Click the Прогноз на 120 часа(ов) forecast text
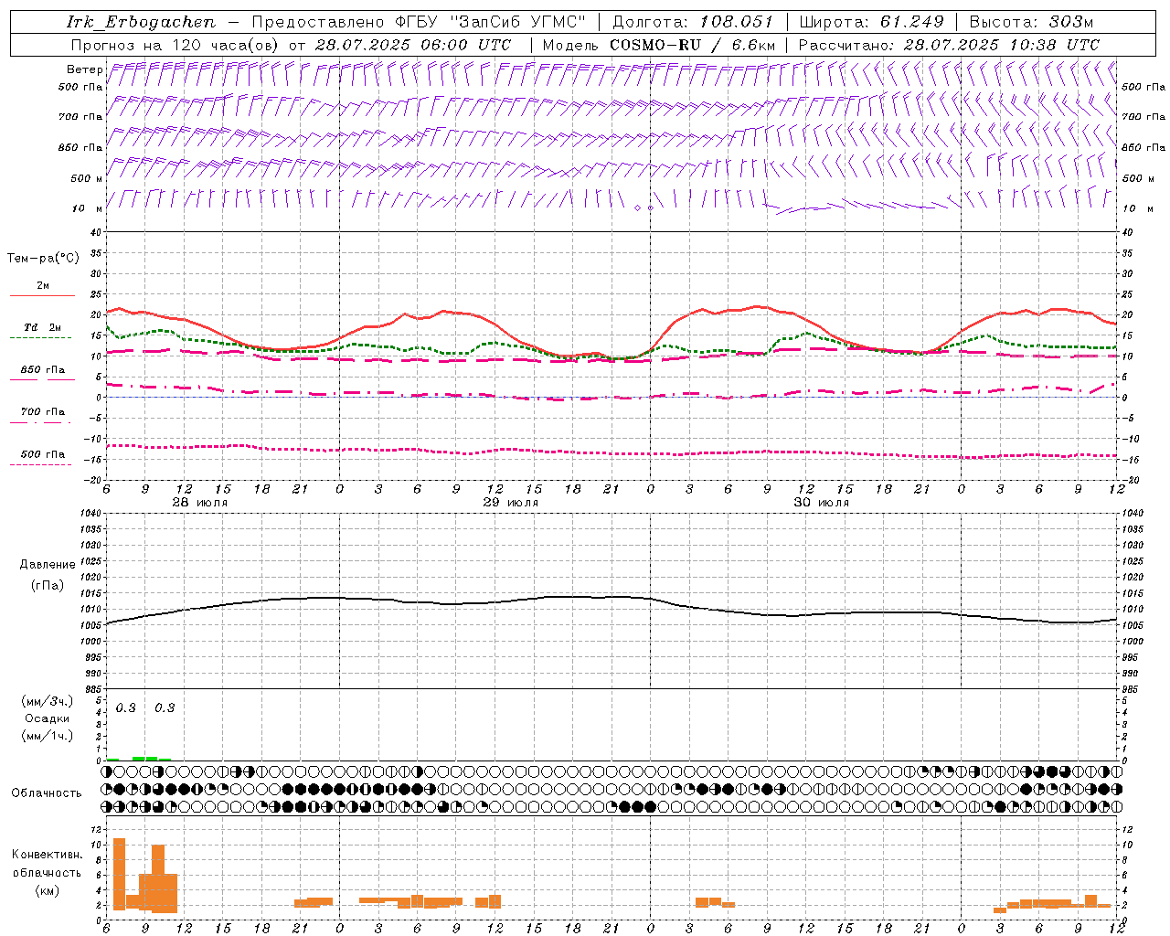 click(175, 45)
